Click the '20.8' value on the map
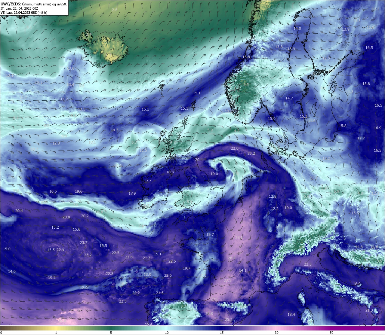 coord(66,217)
